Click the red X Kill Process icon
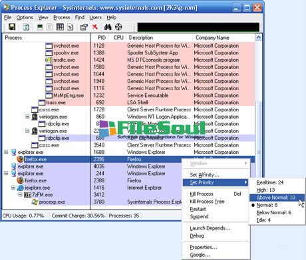The height and width of the screenshot is (260, 306). [95, 27]
